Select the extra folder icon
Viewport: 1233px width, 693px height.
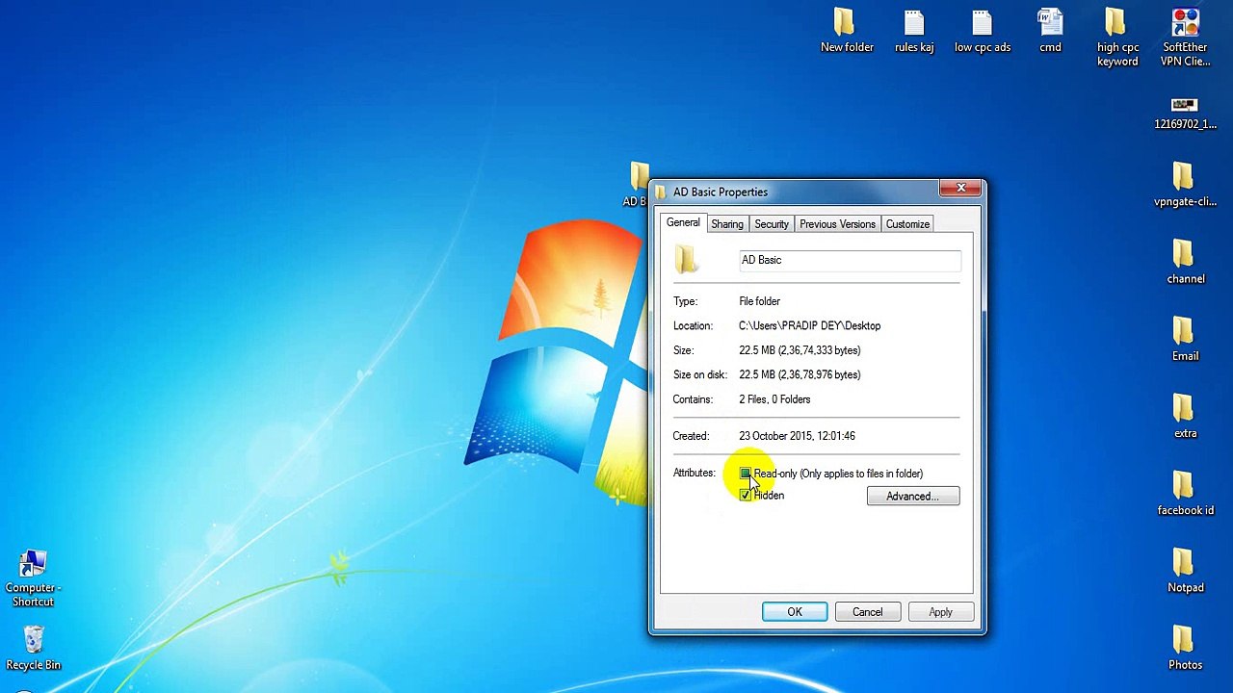tap(1185, 416)
